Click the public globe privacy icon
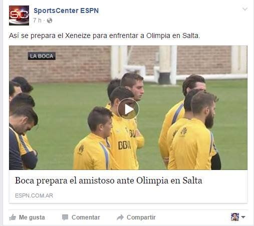This screenshot has width=254, height=226. (50, 20)
